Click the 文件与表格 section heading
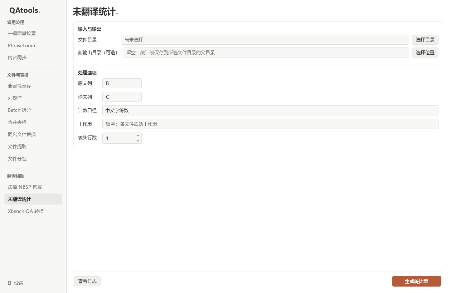Screen dimensions: 451x293 tap(18, 75)
